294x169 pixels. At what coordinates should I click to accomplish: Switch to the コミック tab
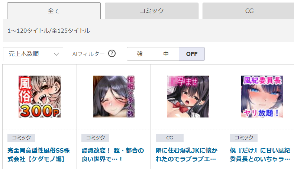152,11
